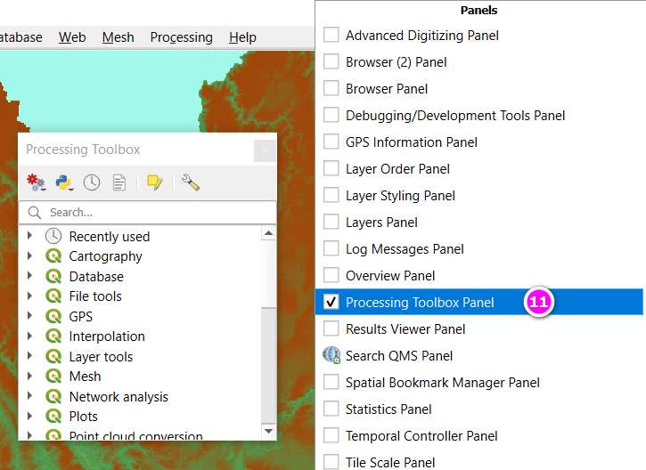This screenshot has width=646, height=470.
Task: Expand the Network analysis group
Action: (x=29, y=396)
